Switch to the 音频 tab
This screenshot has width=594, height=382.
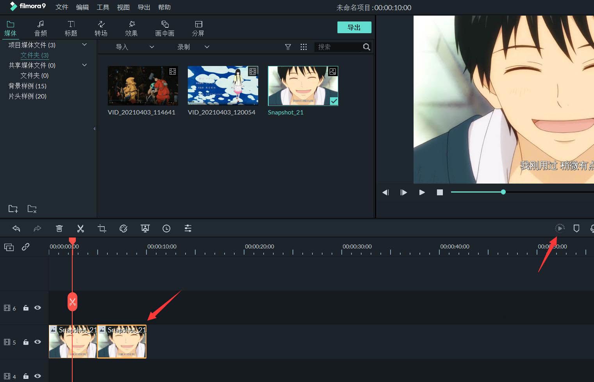pyautogui.click(x=40, y=28)
